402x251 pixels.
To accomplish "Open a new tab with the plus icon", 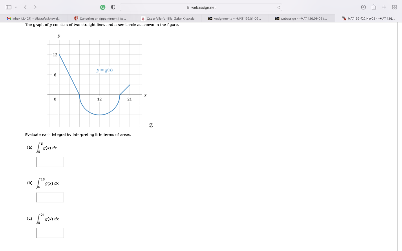I will pyautogui.click(x=384, y=7).
